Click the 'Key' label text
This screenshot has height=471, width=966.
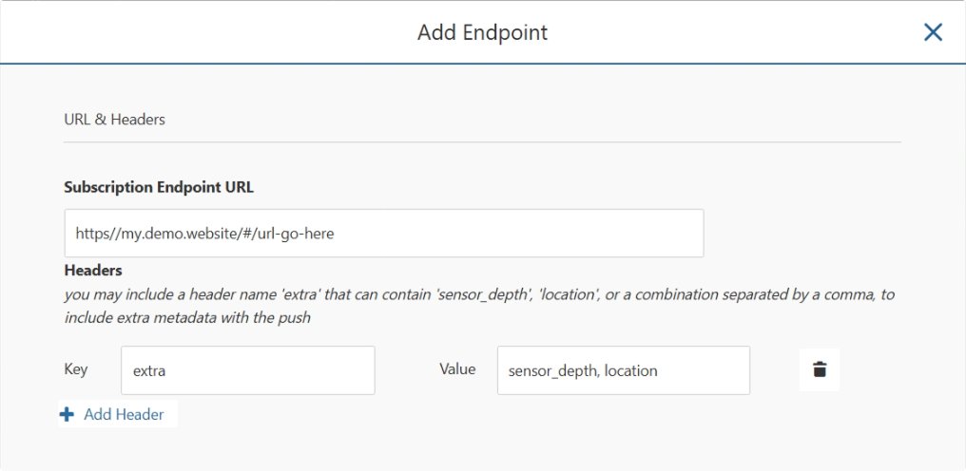[76, 369]
